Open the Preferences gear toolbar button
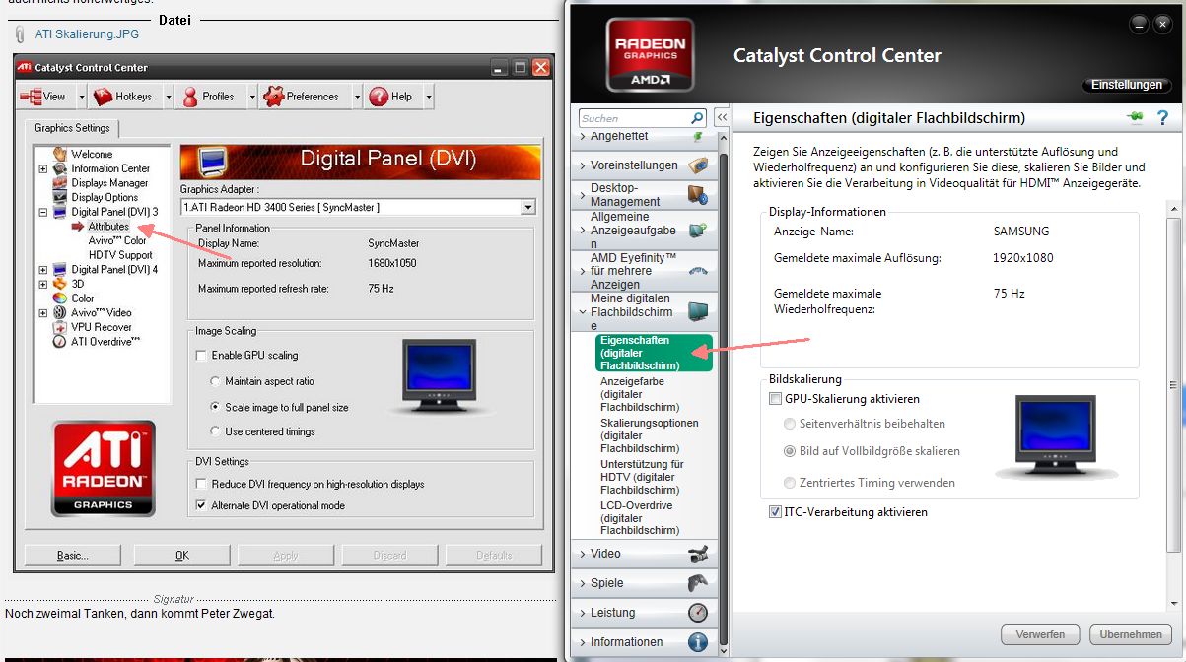The height and width of the screenshot is (662, 1186). click(x=303, y=97)
